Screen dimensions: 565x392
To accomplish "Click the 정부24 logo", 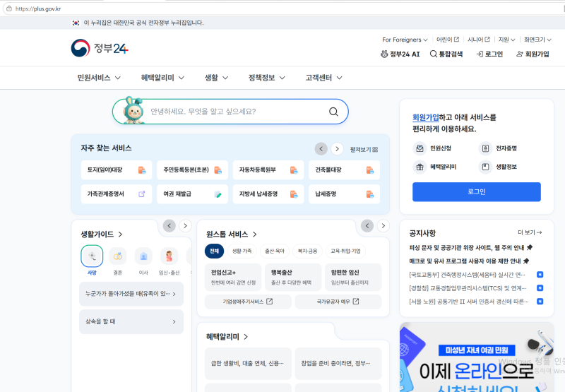I will (x=100, y=48).
